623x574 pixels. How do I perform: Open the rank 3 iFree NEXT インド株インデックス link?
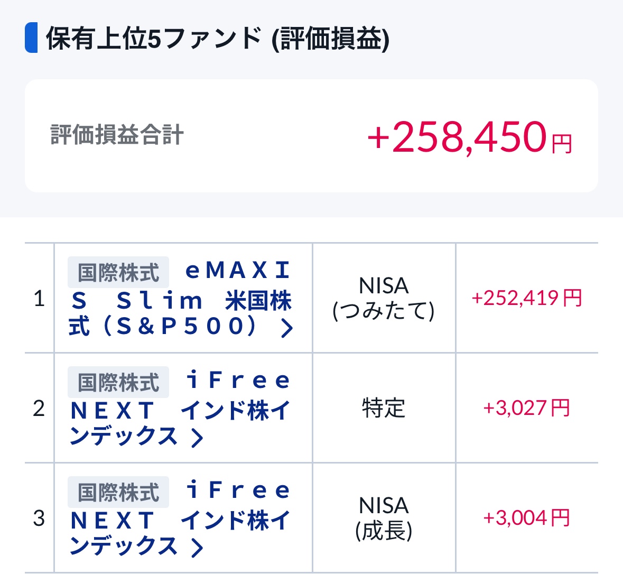pos(180,521)
